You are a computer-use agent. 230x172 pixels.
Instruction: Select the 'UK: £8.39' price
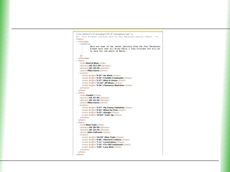coord(94,68)
